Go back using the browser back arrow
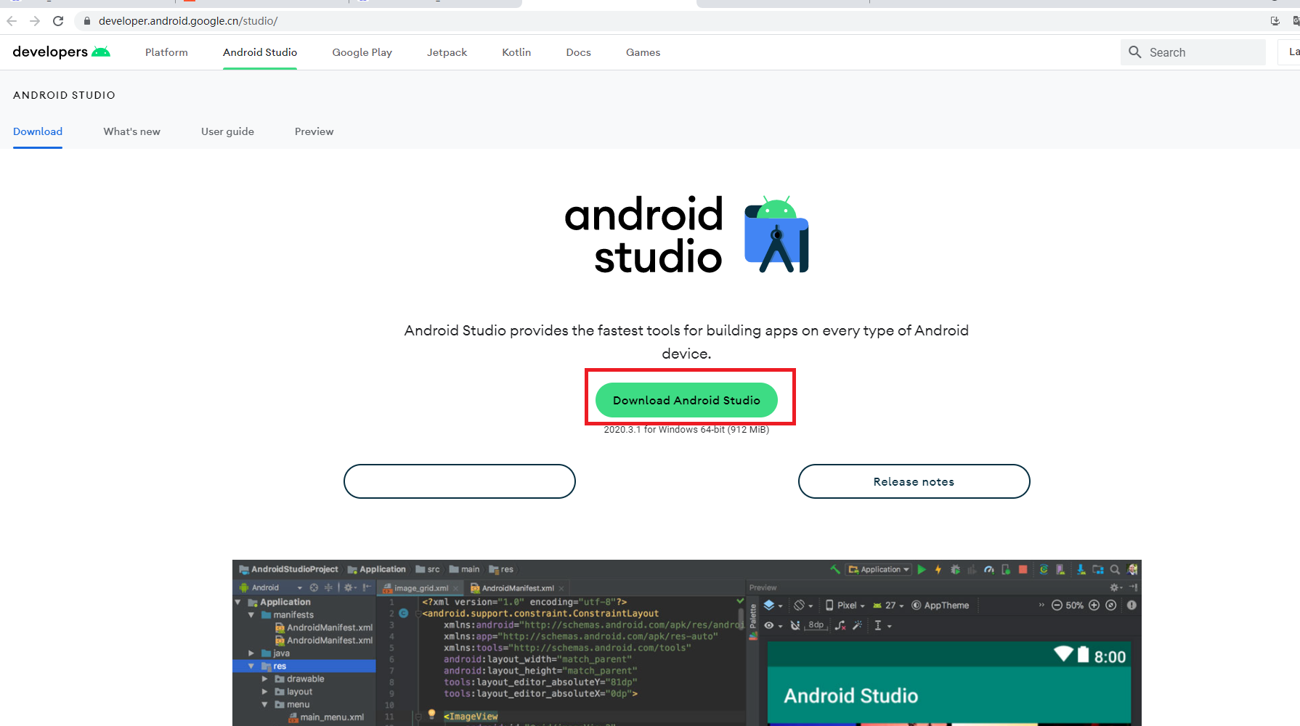 12,21
